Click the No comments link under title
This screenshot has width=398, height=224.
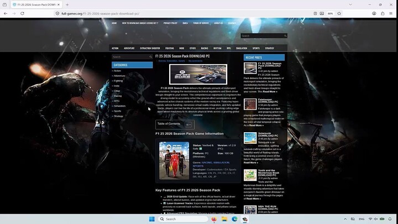coord(195,61)
